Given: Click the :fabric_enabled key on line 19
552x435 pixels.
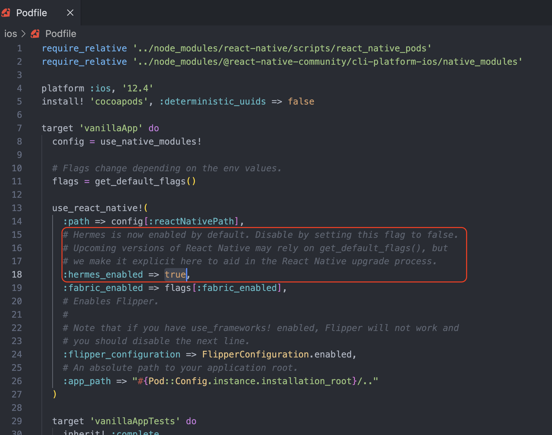Looking at the screenshot, I should click(103, 288).
